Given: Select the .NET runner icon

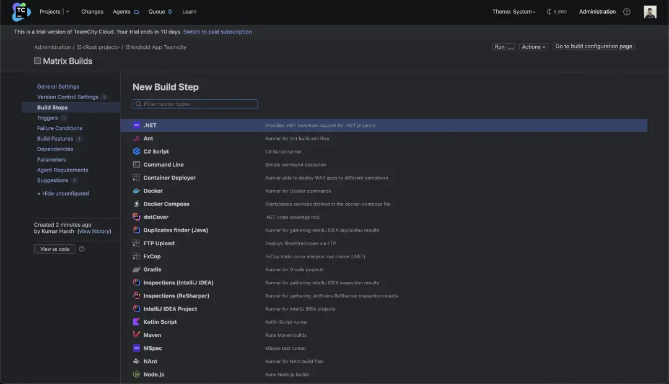Looking at the screenshot, I should [x=136, y=126].
